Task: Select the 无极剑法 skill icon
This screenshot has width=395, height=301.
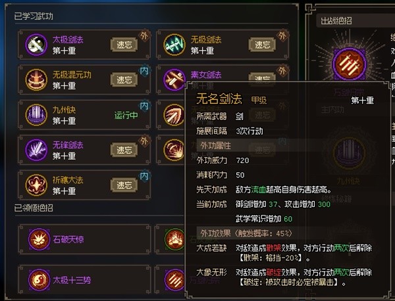Action: click(x=174, y=45)
